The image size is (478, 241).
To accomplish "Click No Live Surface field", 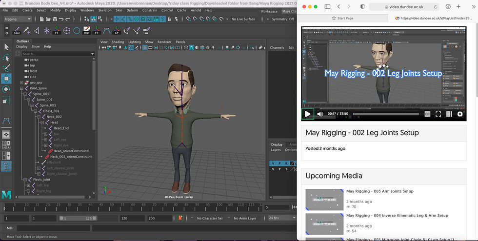I will (x=243, y=19).
